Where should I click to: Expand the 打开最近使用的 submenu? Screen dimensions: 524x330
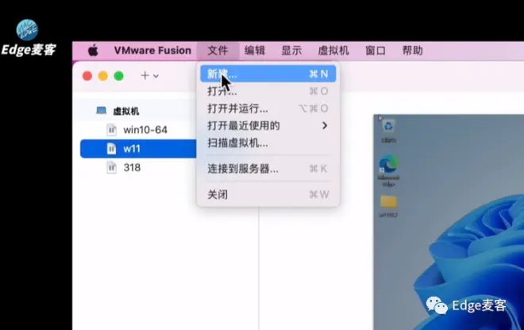[268, 125]
